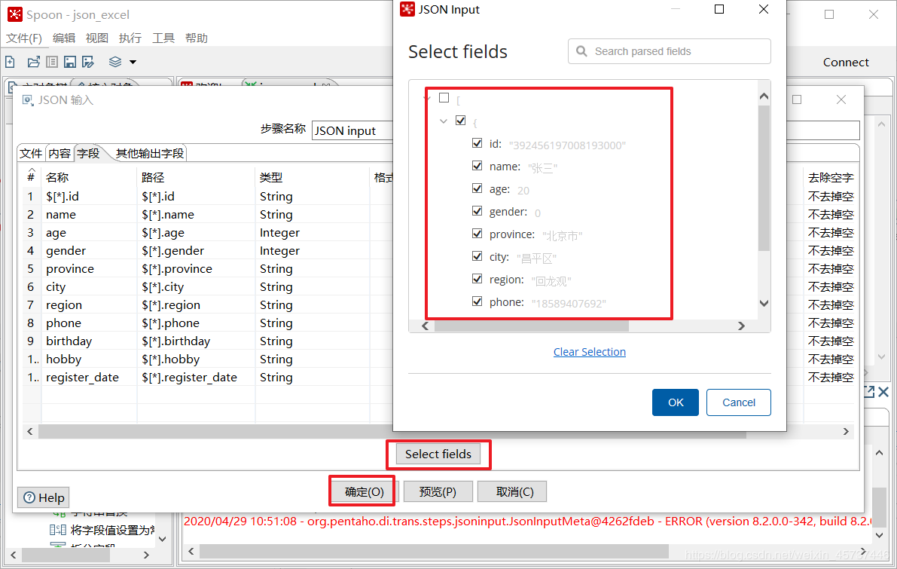This screenshot has height=569, width=897.
Task: Close the results panel with X icon
Action: (x=883, y=392)
